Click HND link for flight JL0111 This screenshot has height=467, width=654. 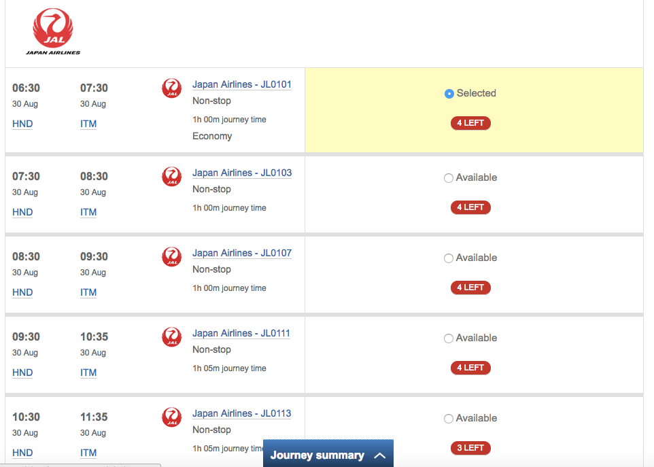coord(22,373)
